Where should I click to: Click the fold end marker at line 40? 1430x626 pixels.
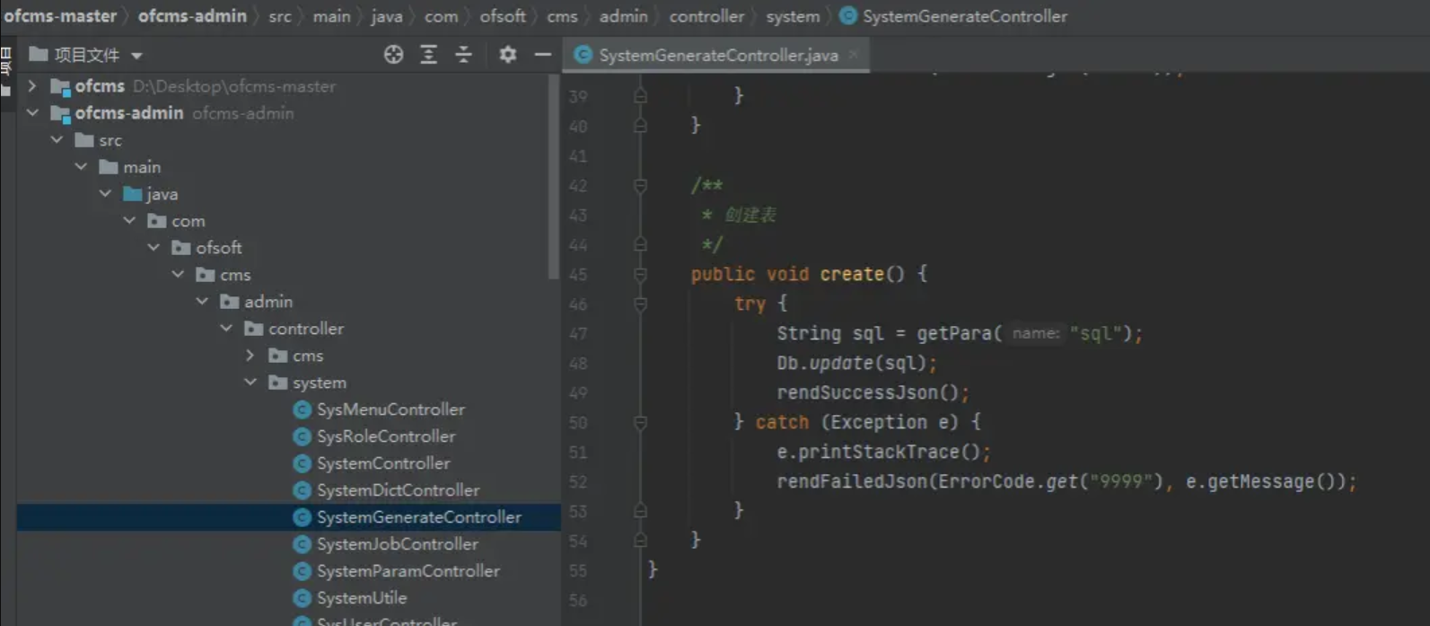coord(640,126)
